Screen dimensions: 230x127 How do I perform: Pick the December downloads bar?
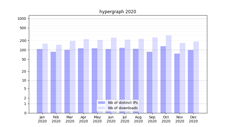click(x=196, y=77)
